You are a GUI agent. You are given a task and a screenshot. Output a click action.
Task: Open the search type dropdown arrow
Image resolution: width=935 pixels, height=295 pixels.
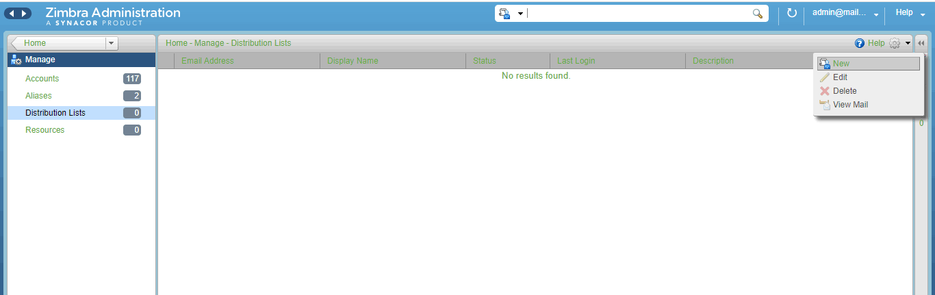tap(520, 14)
